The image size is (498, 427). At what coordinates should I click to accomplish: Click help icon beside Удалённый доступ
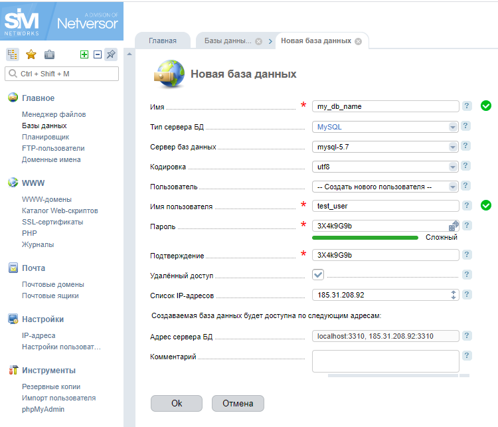coord(467,274)
